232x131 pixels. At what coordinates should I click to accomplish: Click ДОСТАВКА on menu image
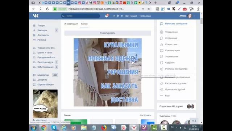tap(124, 99)
